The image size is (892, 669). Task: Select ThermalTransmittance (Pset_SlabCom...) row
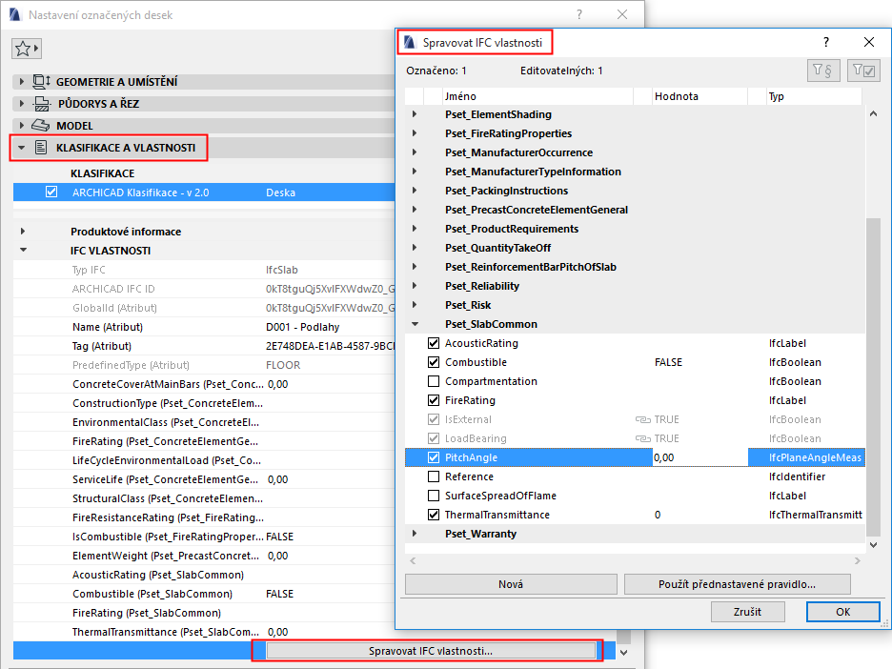(204, 632)
